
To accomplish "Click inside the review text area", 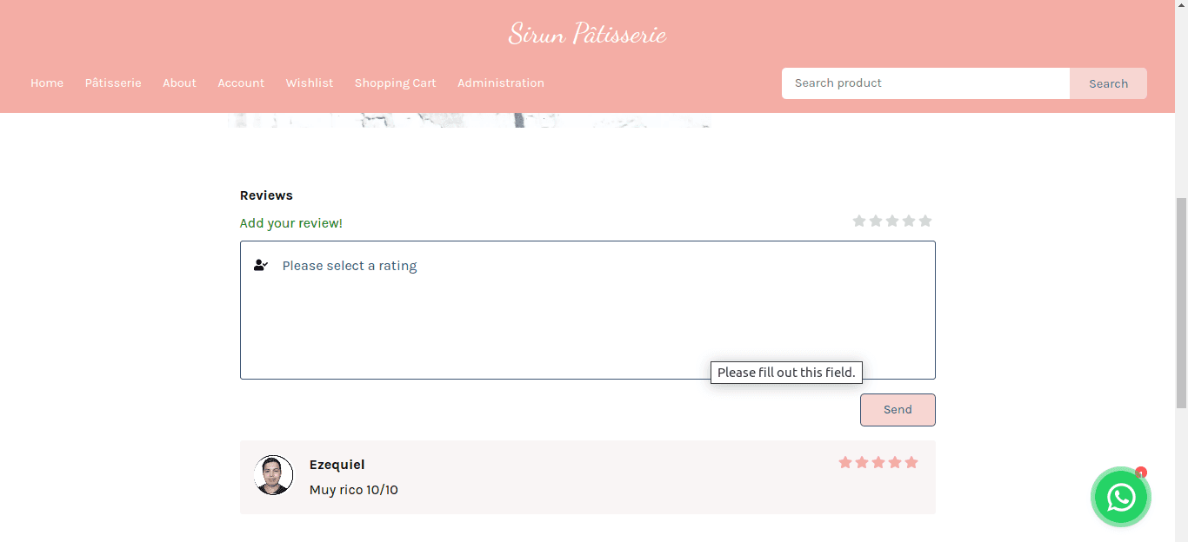I will click(x=587, y=321).
